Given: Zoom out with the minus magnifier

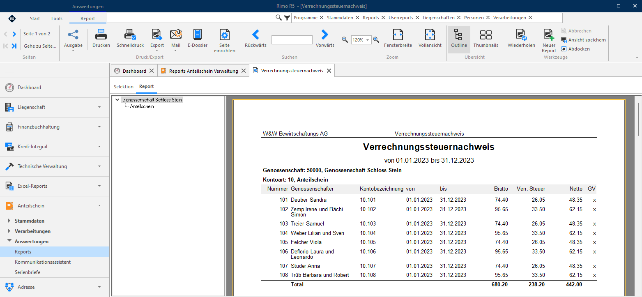Looking at the screenshot, I should [345, 40].
